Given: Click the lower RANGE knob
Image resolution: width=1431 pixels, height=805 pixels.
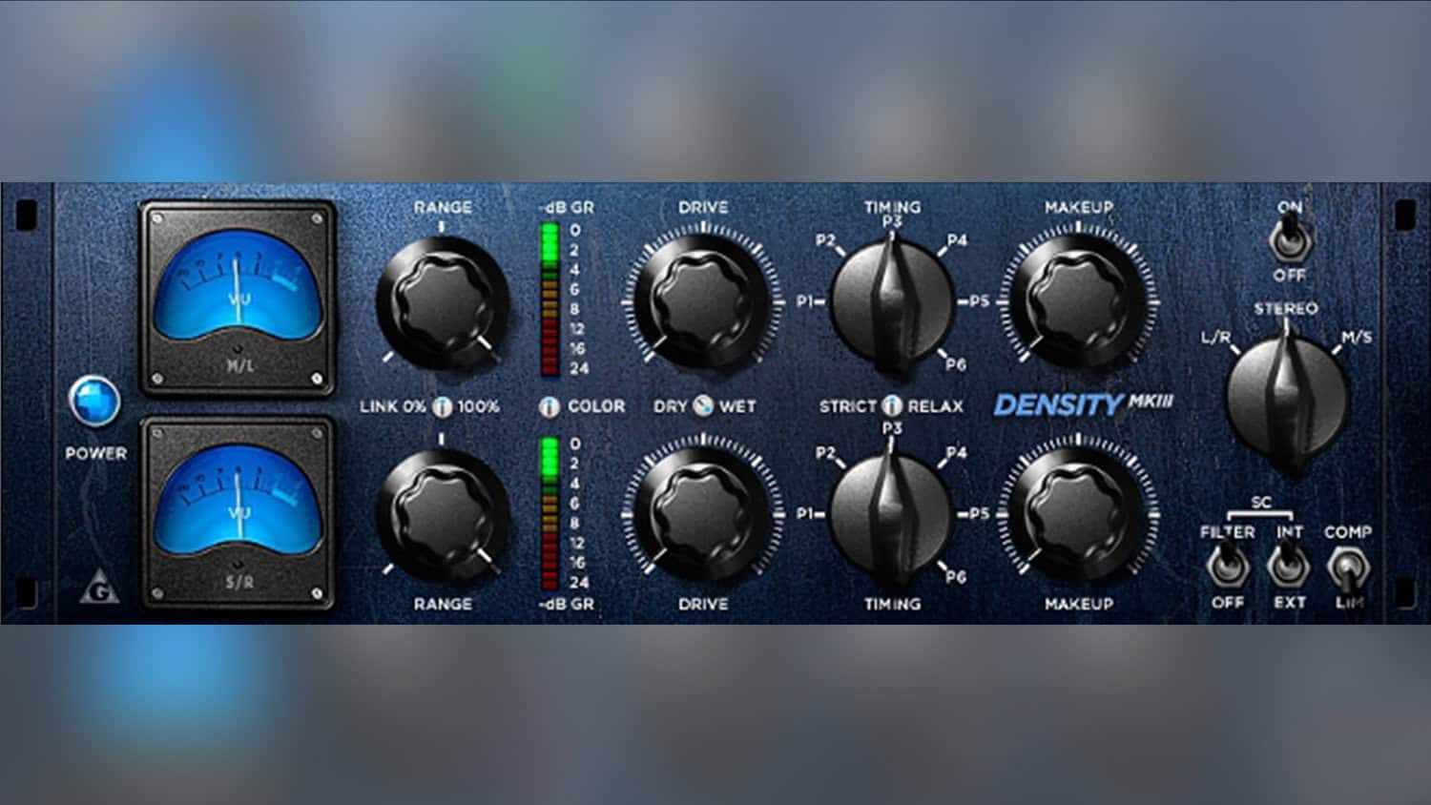Looking at the screenshot, I should (442, 517).
